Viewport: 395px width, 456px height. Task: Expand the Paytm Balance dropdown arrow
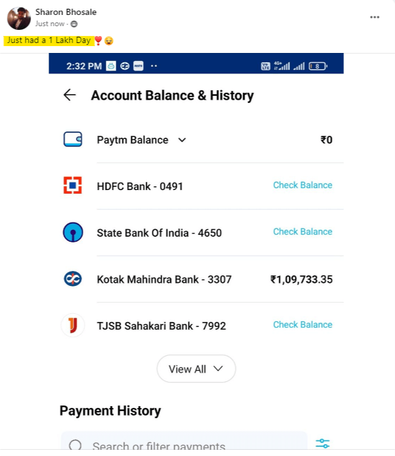coord(182,140)
